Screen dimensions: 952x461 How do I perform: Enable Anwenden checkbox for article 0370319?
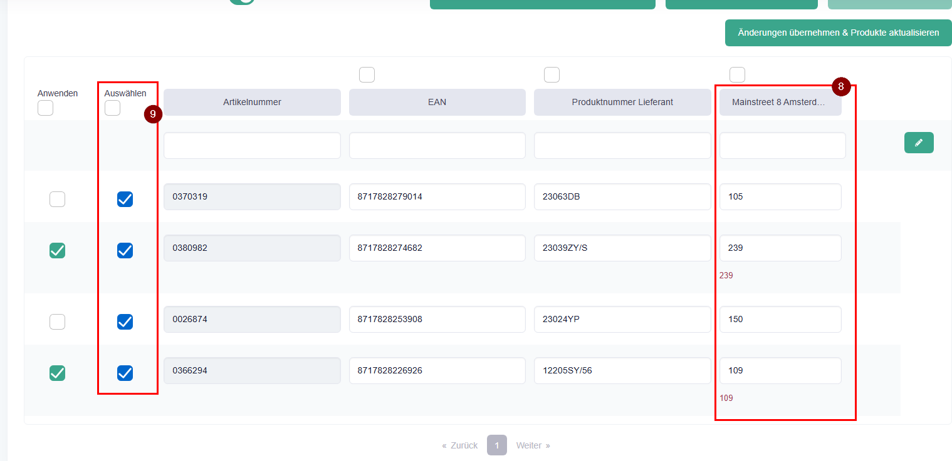coord(57,200)
